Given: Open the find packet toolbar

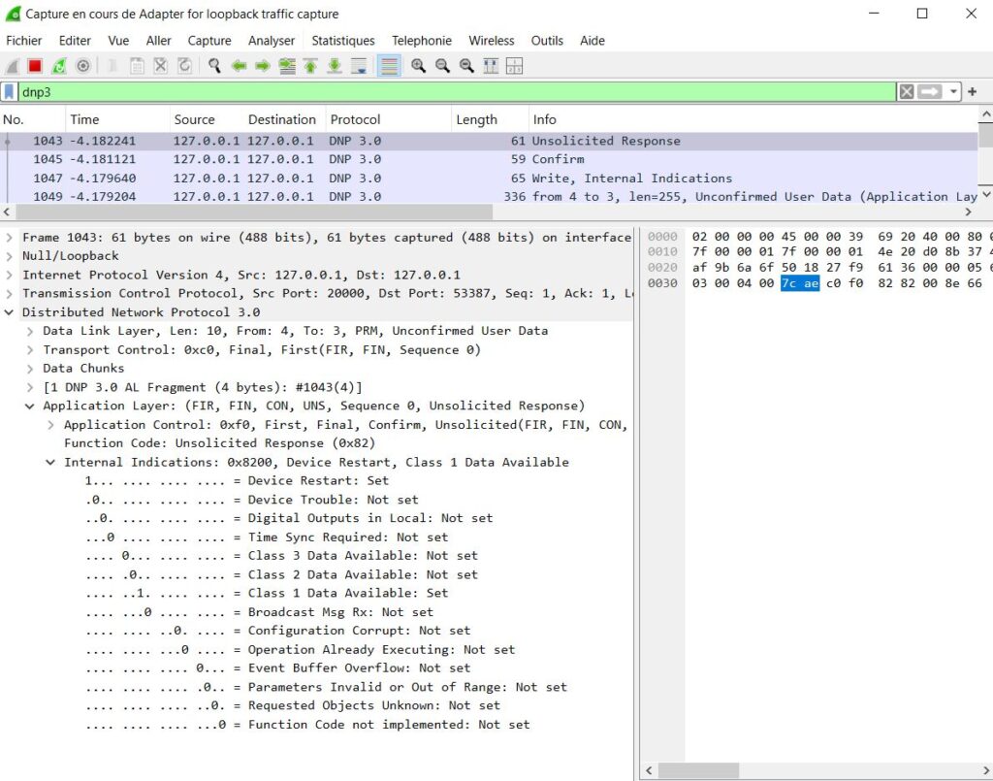Looking at the screenshot, I should pos(214,66).
